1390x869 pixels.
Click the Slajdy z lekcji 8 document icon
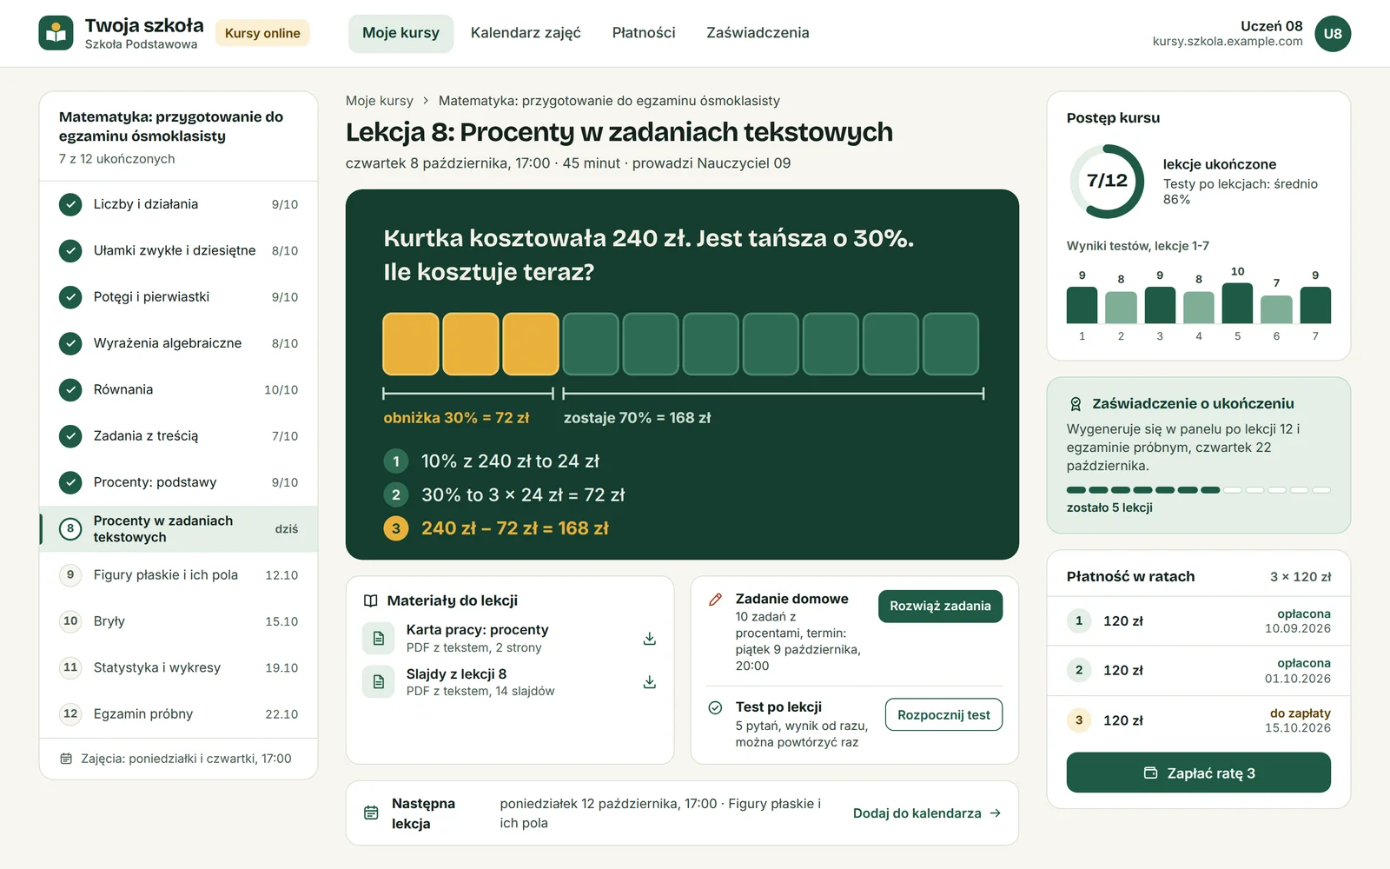click(379, 682)
